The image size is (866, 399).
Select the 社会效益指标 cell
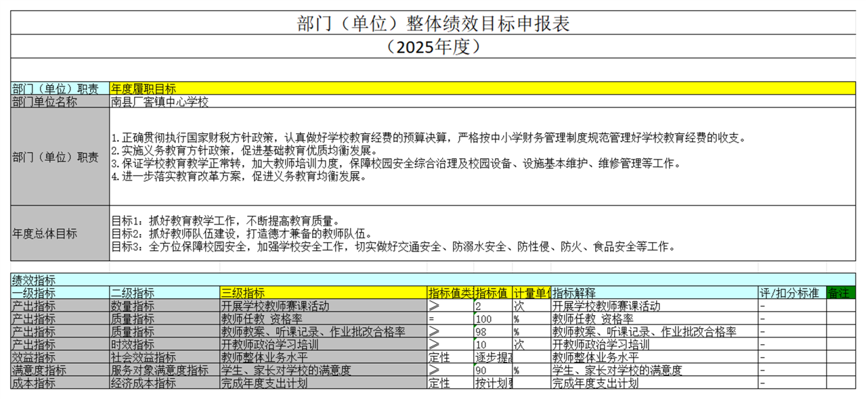pyautogui.click(x=165, y=357)
